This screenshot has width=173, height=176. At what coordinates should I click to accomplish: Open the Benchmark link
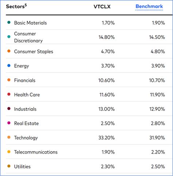[x=149, y=6]
